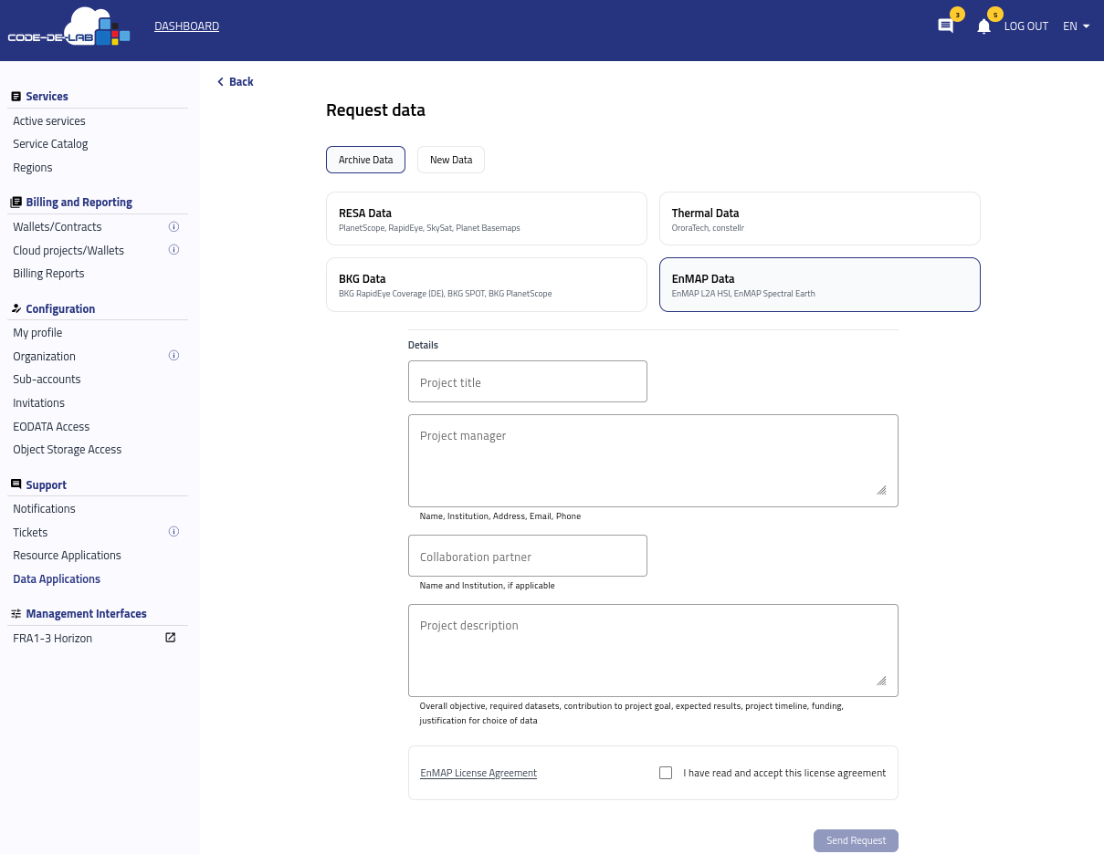Click the back arrow chevron icon
The width and height of the screenshot is (1104, 854).
(x=220, y=82)
